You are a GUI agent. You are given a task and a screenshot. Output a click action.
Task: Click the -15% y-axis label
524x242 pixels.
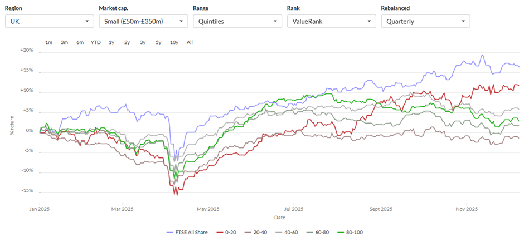(28, 191)
